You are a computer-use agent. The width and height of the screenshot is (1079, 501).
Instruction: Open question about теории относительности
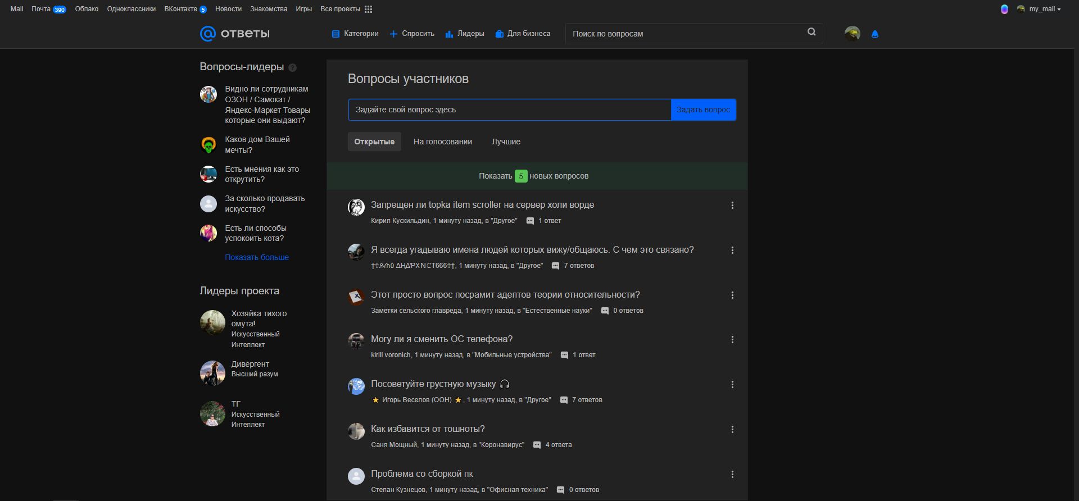[x=505, y=295]
